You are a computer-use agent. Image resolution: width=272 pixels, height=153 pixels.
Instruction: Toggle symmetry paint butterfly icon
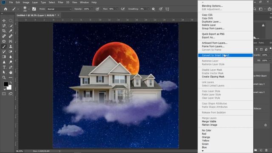tap(167, 9)
